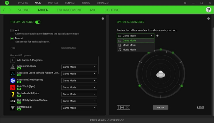Open the Mixer sub-tab
214x123 pixels.
pyautogui.click(x=43, y=10)
